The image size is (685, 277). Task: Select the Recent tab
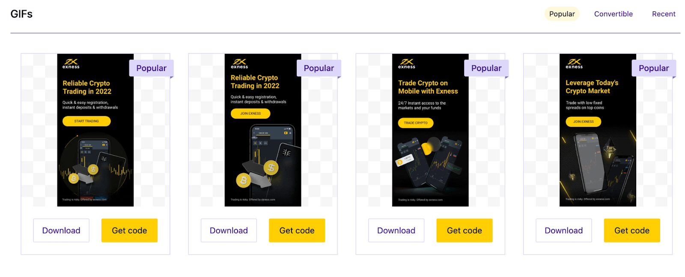point(663,14)
